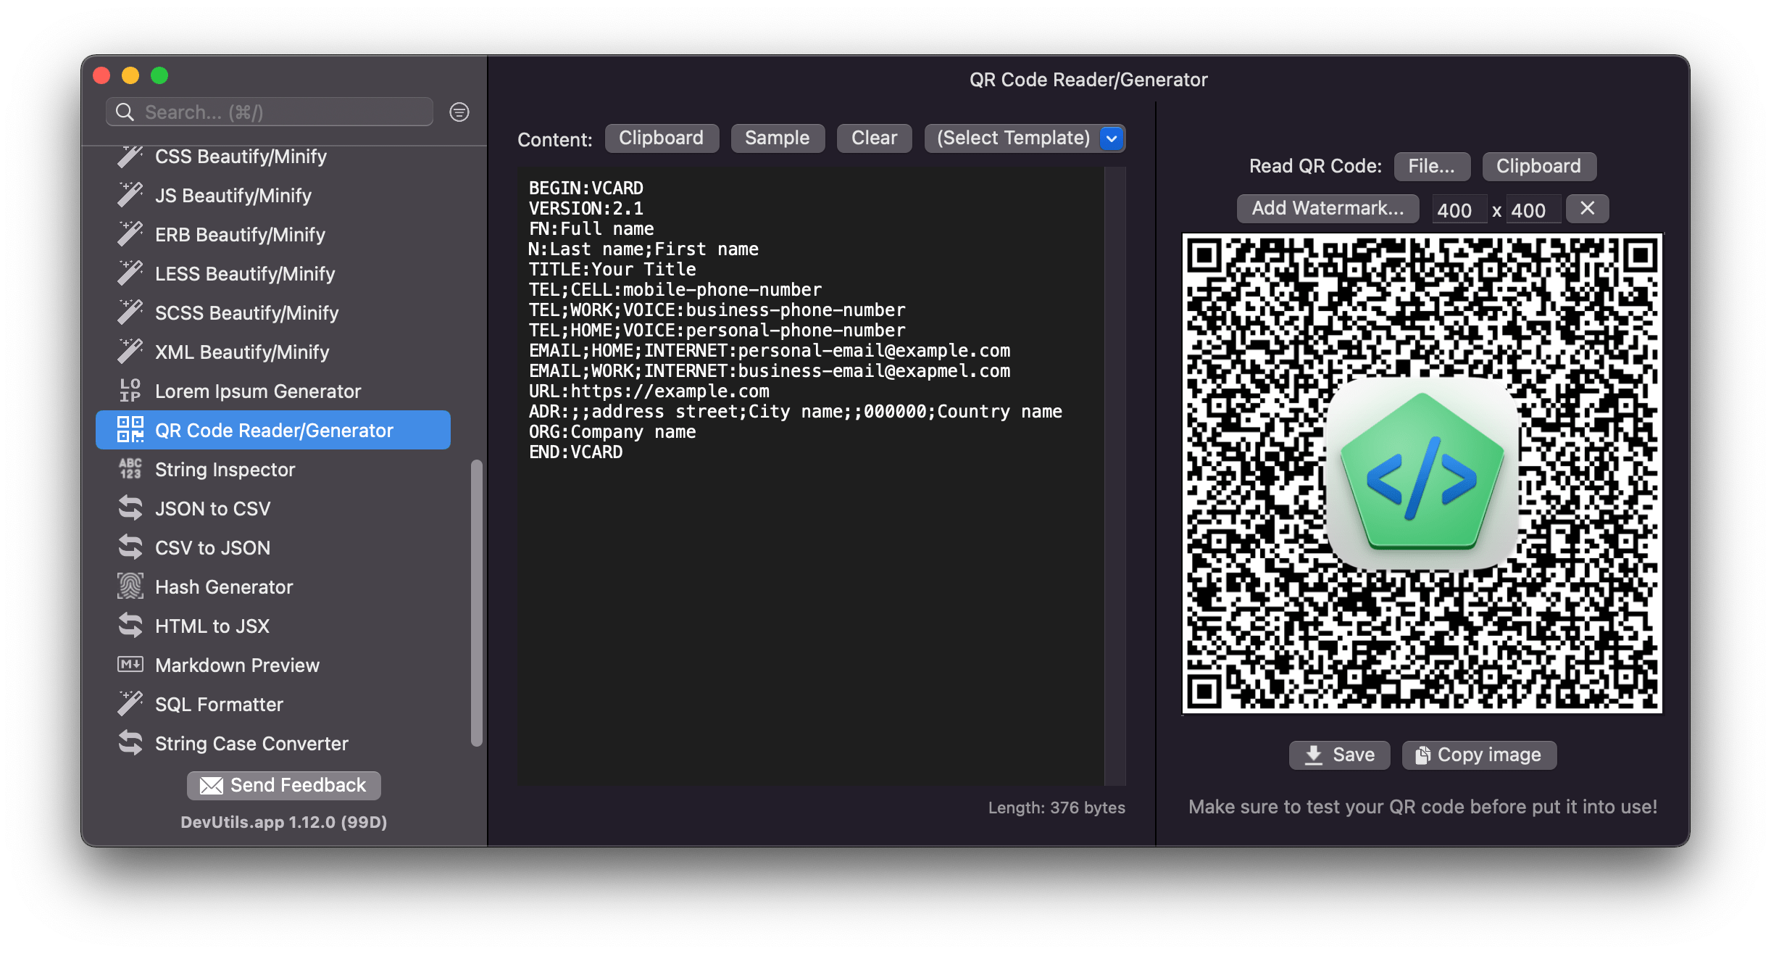This screenshot has height=954, width=1771.
Task: Click inside the sidebar search box
Action: [268, 112]
